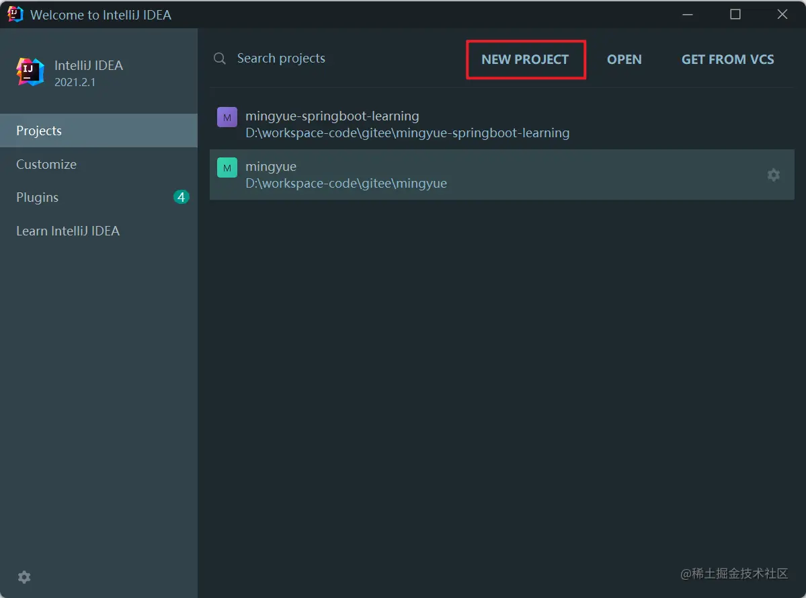Open the Plugins tab

tap(99, 198)
